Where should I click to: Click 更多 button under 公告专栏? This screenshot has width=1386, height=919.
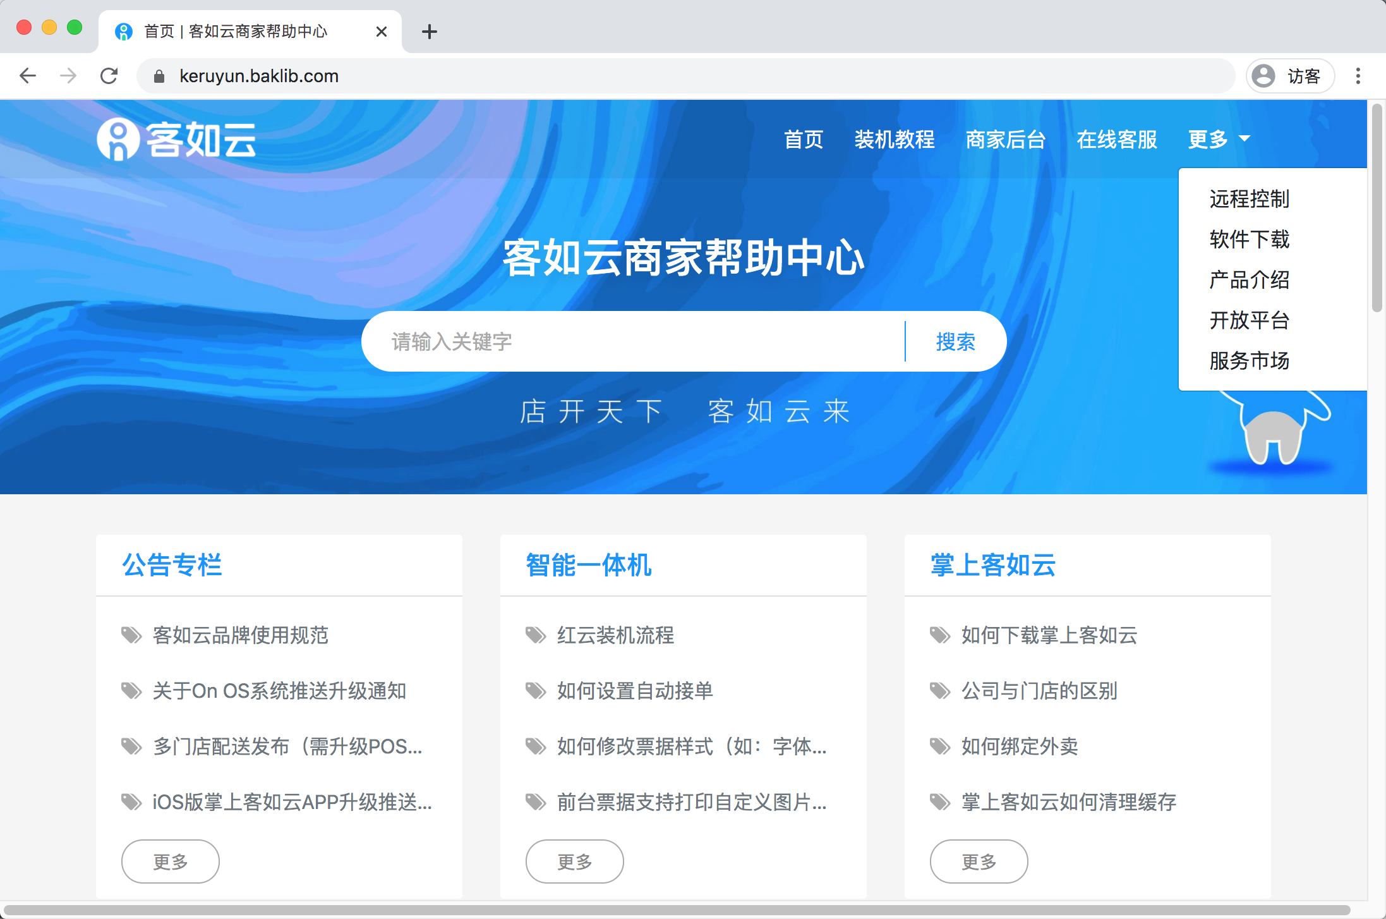coord(170,861)
